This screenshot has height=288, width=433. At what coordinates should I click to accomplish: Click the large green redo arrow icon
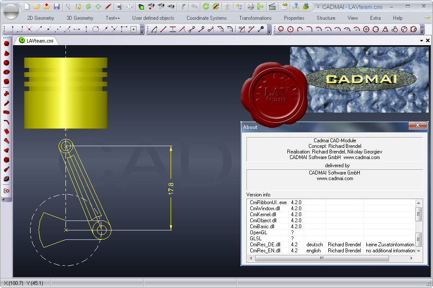206,6
